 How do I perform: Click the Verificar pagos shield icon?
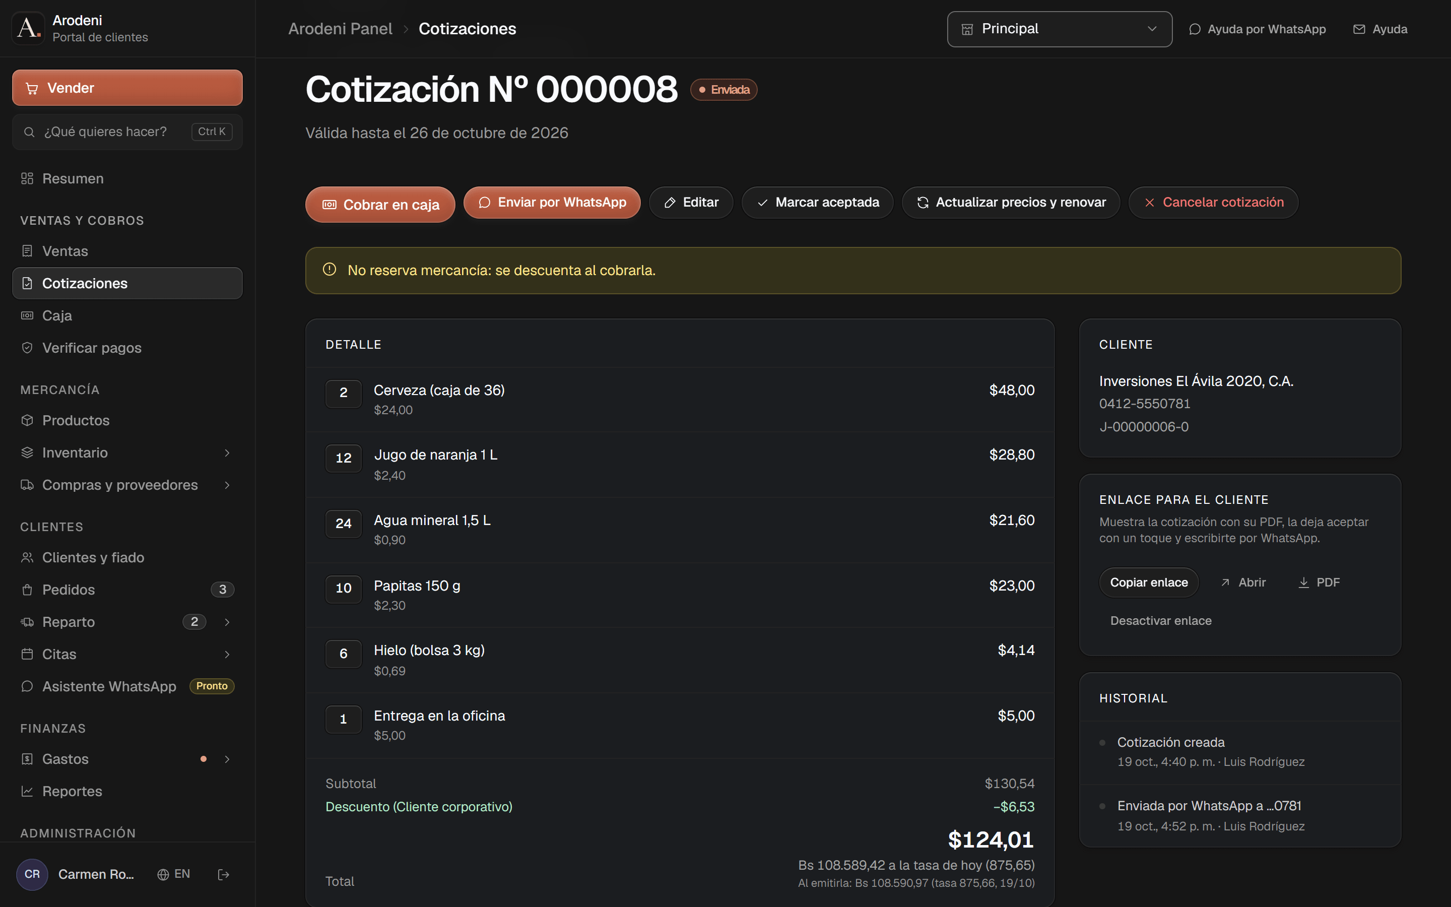(27, 348)
